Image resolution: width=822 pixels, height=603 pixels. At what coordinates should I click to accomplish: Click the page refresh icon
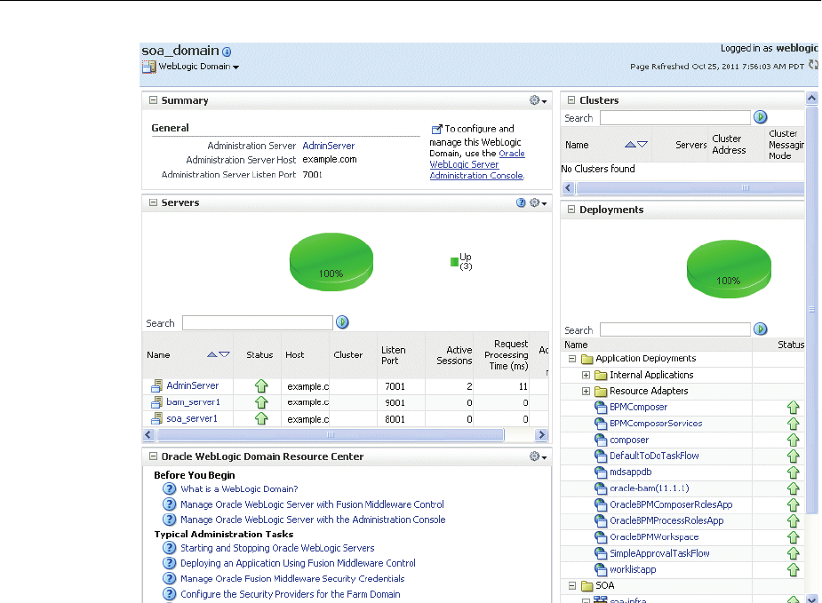[812, 65]
